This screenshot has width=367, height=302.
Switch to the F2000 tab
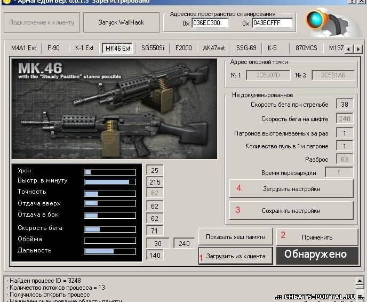coord(183,48)
